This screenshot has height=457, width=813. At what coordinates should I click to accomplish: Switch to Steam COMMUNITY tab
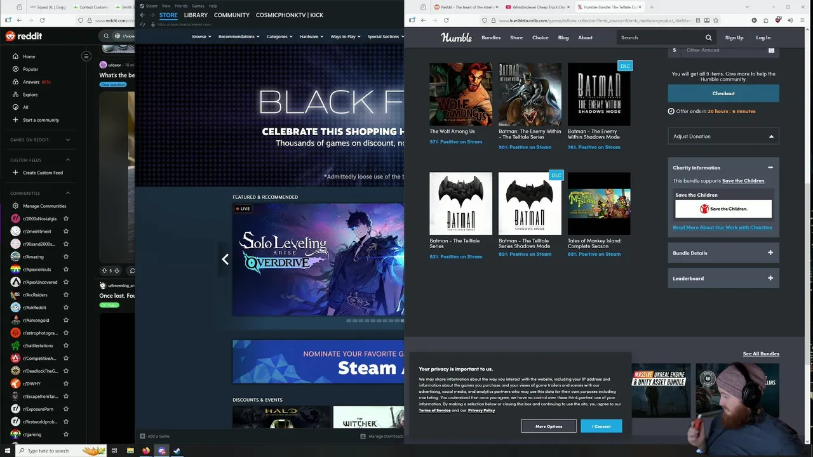tap(232, 15)
